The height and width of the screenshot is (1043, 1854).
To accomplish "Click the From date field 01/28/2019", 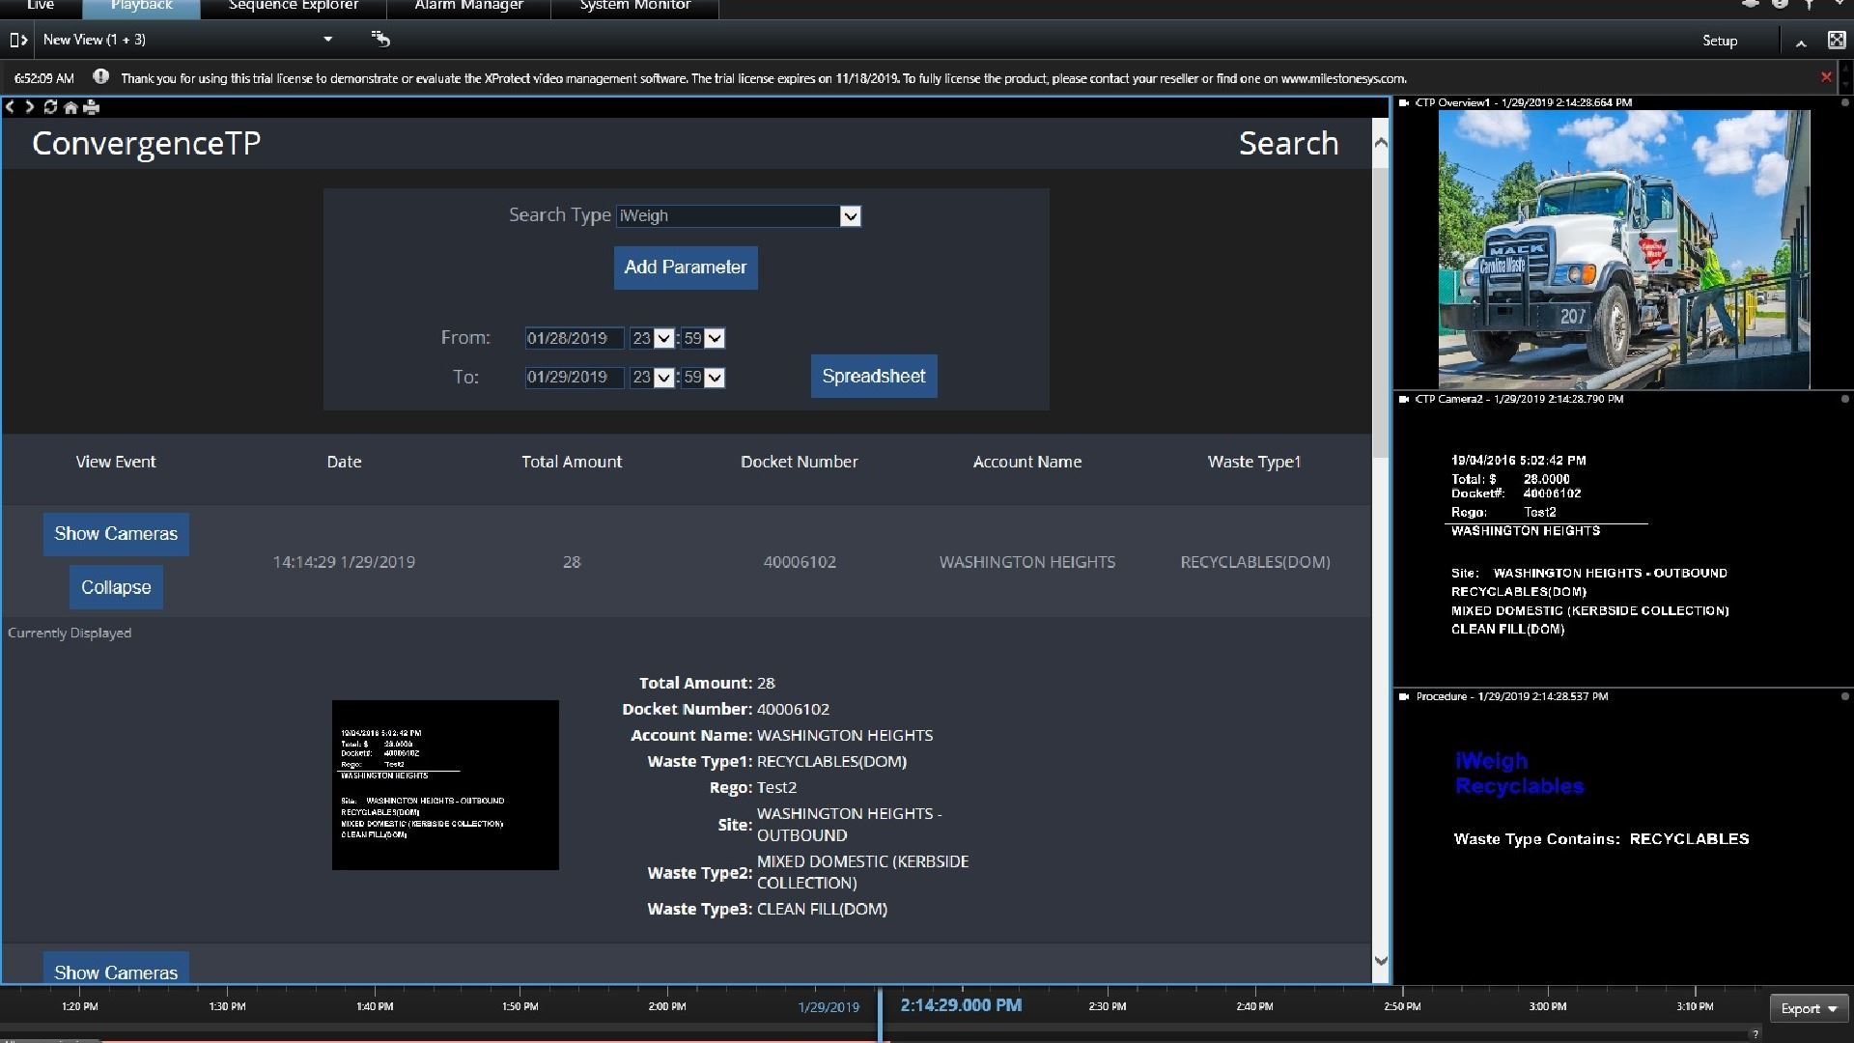I will click(x=574, y=338).
